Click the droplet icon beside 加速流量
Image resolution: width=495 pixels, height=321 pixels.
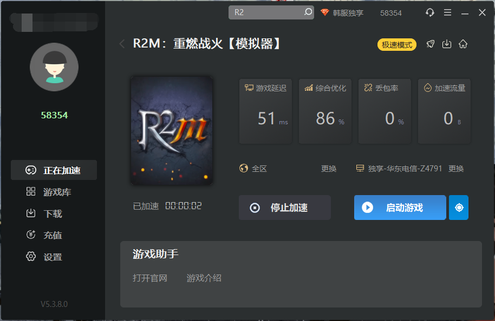click(x=427, y=88)
